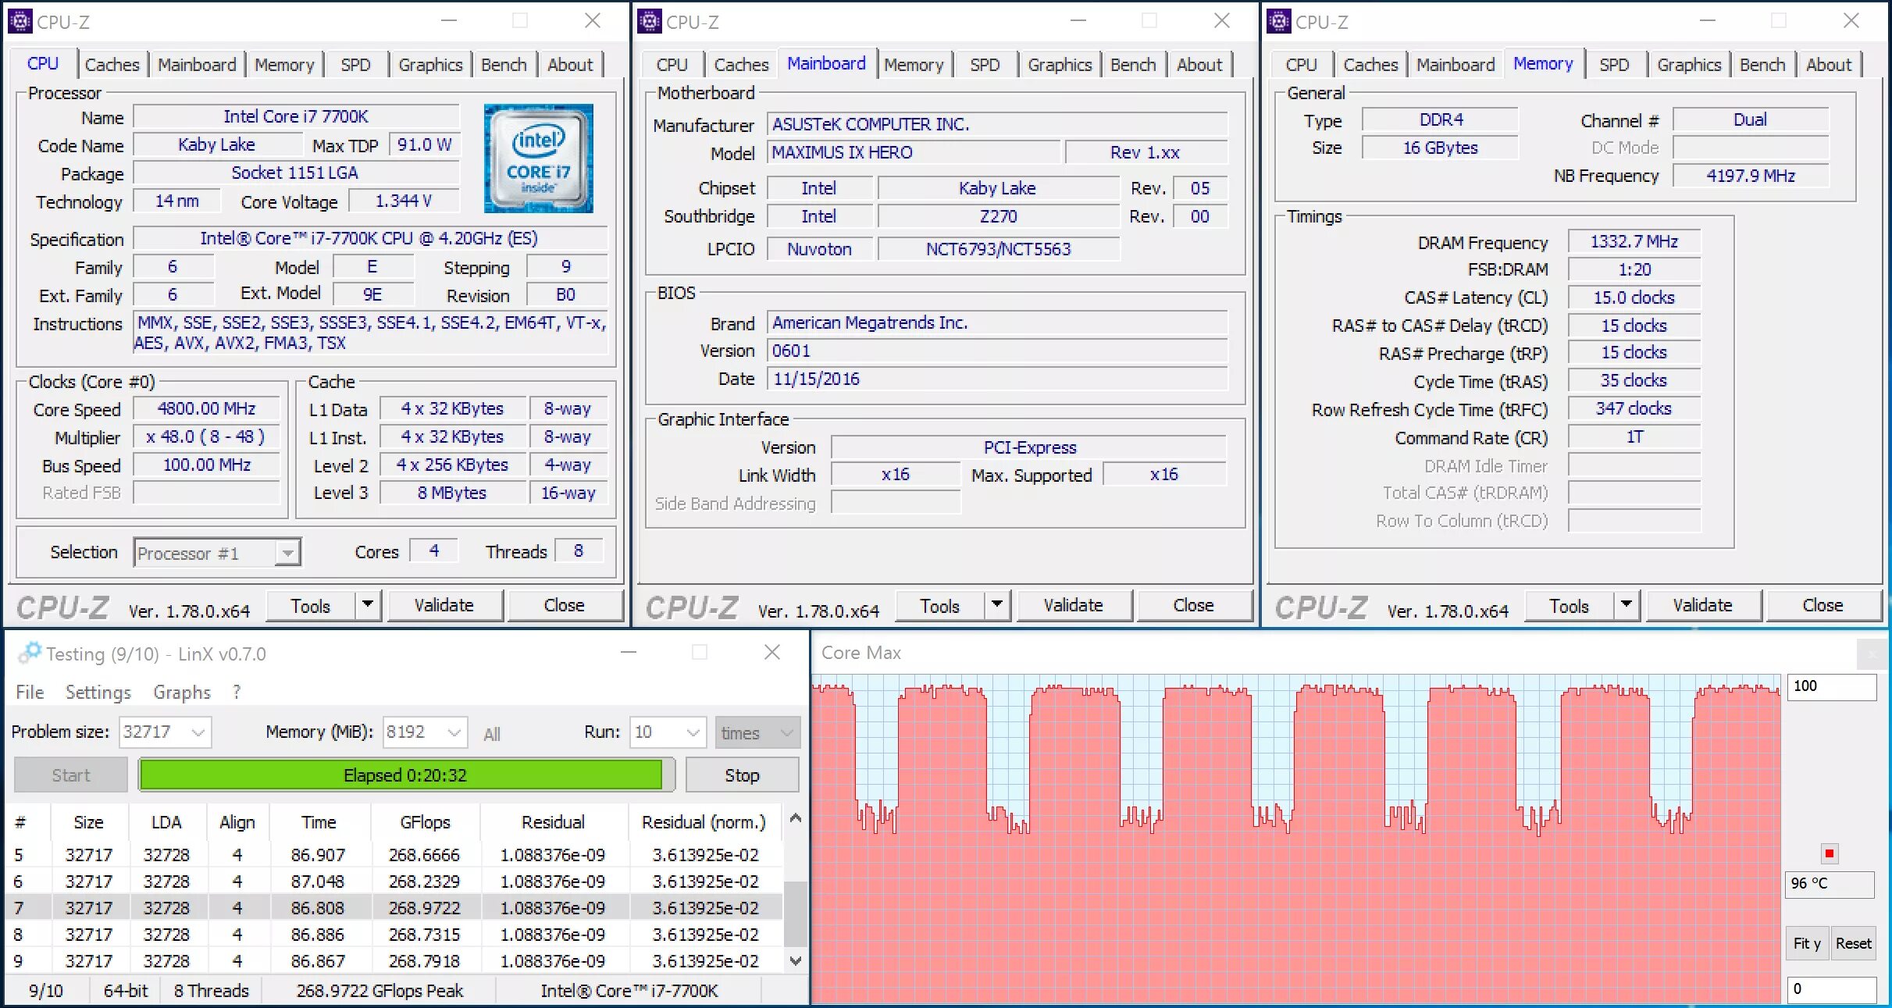Click Residual (norm.) column header

click(x=704, y=822)
